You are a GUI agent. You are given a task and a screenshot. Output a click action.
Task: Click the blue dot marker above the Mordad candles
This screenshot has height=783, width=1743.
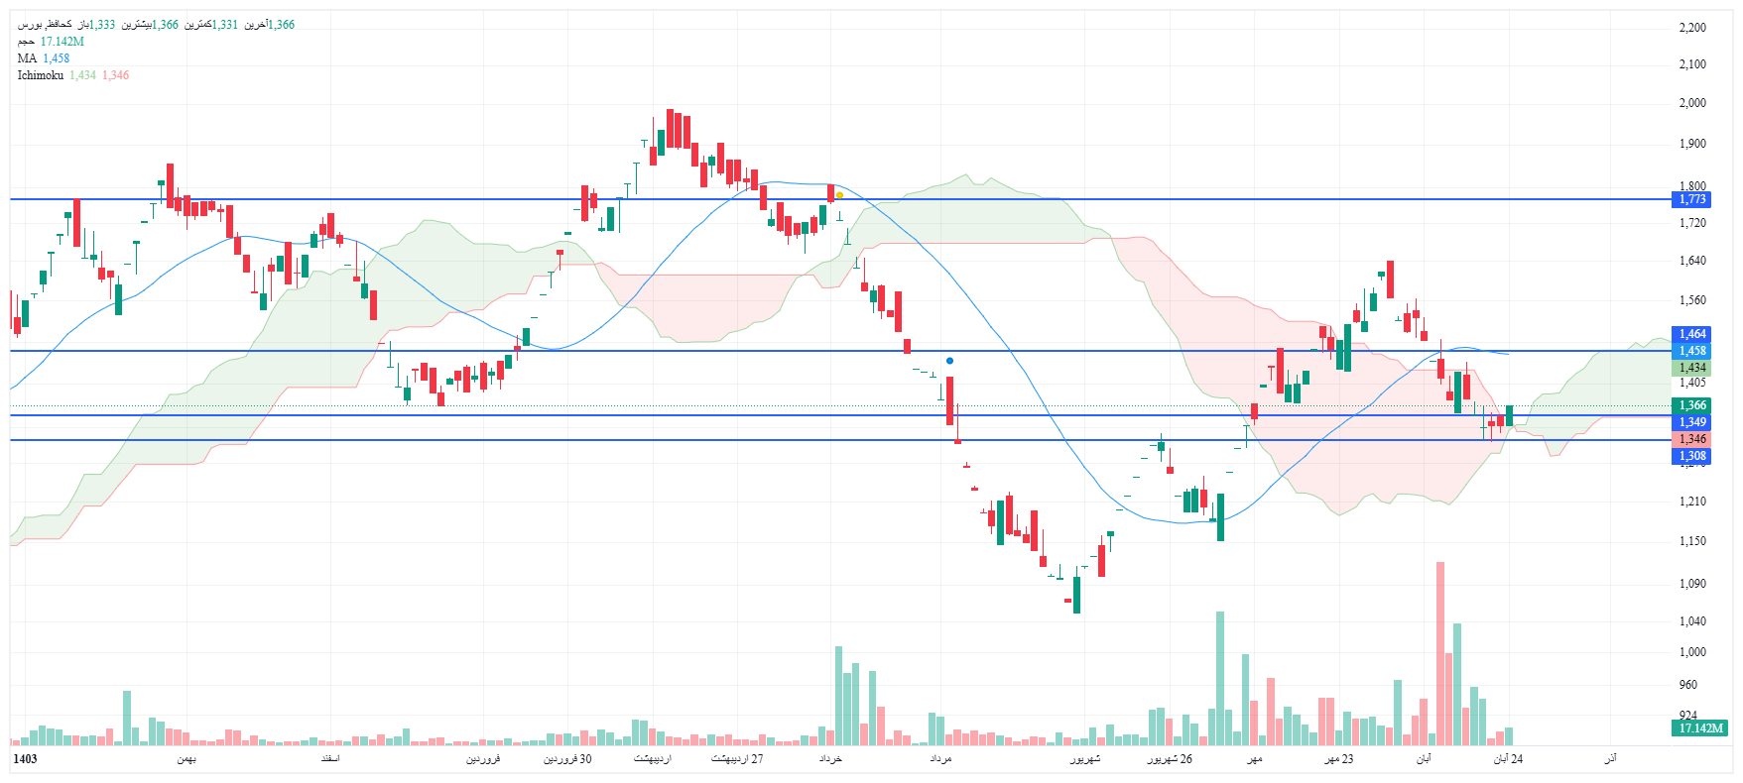click(949, 361)
